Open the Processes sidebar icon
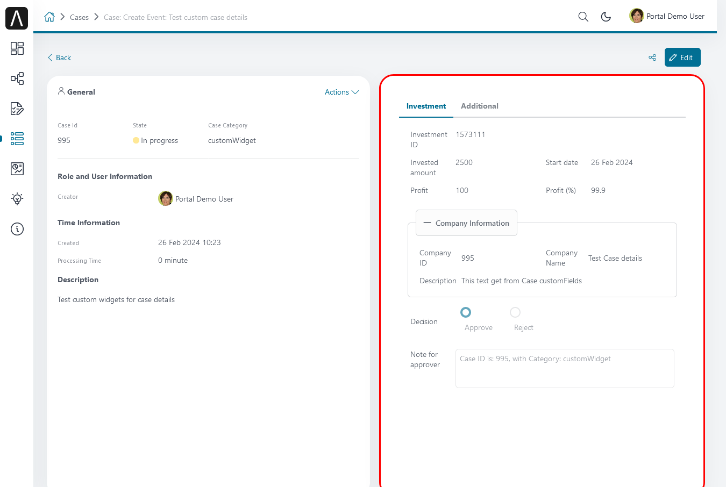Viewport: 726px width, 487px height. [x=17, y=78]
